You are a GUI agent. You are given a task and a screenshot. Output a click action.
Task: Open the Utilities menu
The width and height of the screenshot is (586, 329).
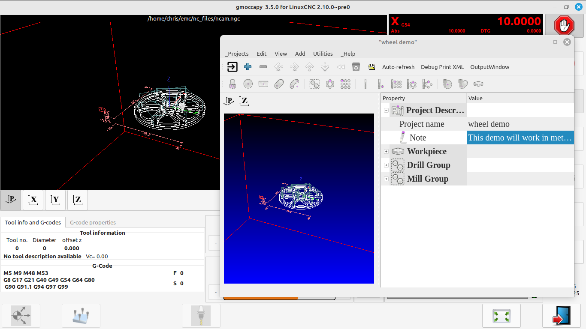coord(323,54)
